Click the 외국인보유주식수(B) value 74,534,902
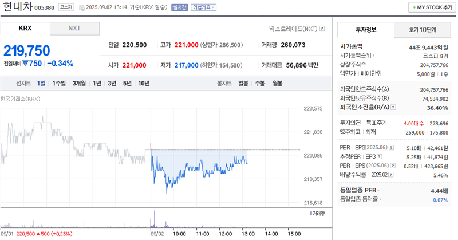This screenshot has width=458, height=240. click(435, 99)
